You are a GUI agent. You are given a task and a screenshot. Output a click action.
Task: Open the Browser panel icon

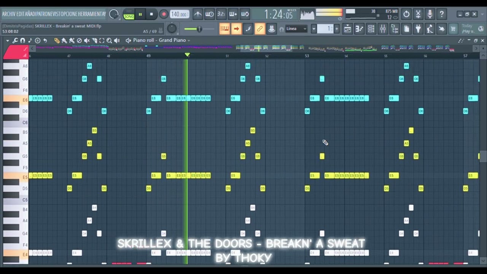(395, 29)
